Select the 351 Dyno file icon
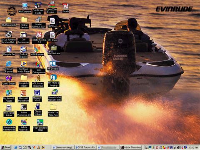The image size is (200, 150). 52,37
